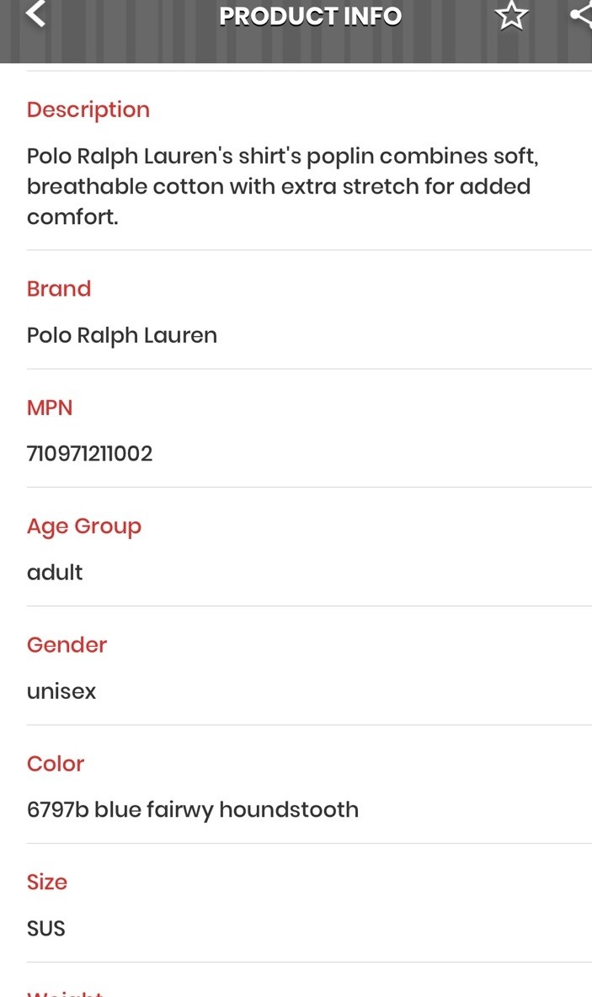Favorite the product with the star icon
Screen dimensions: 592x997
tap(511, 15)
